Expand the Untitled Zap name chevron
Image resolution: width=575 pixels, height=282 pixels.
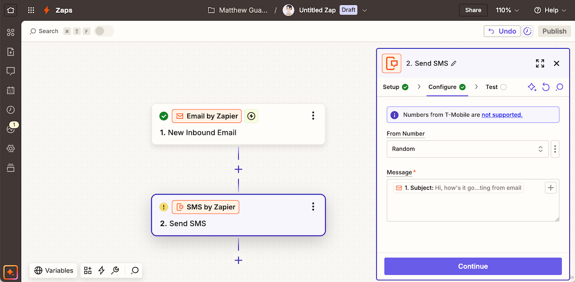[x=365, y=10]
